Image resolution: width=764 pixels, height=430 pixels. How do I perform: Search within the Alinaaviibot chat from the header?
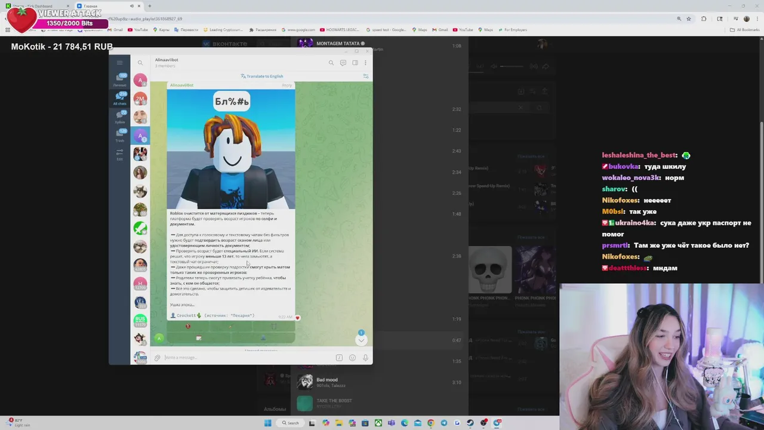coord(331,63)
